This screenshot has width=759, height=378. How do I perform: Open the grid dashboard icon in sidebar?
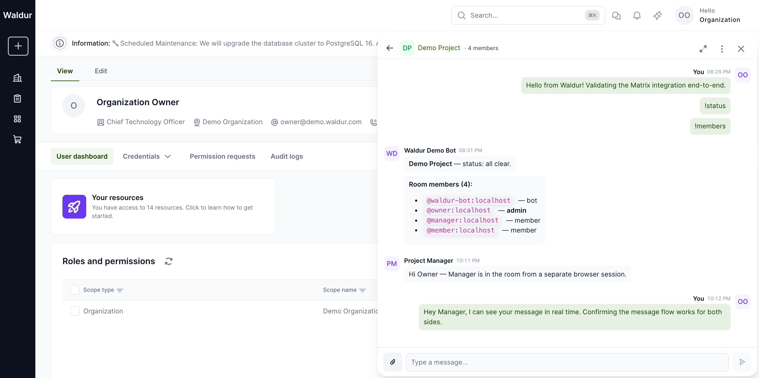point(17,119)
